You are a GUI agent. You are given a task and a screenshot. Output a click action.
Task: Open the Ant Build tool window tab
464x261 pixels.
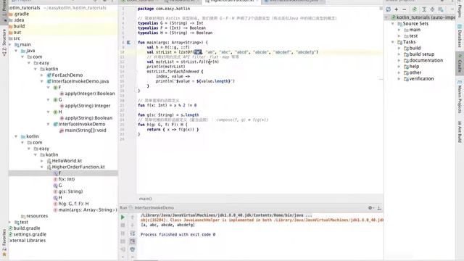tap(460, 132)
